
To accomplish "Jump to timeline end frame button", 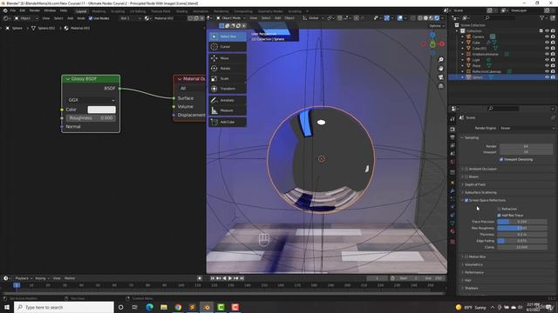I will (x=242, y=278).
